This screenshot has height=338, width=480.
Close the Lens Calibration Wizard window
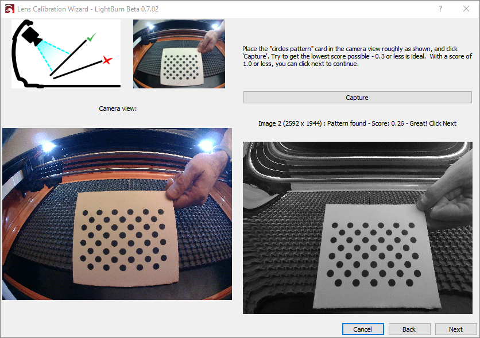click(x=466, y=9)
